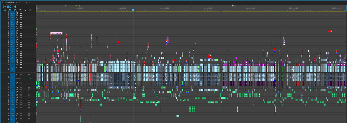Click voice-over mic on track A11
This screenshot has height=123, width=347.
[x=29, y=107]
